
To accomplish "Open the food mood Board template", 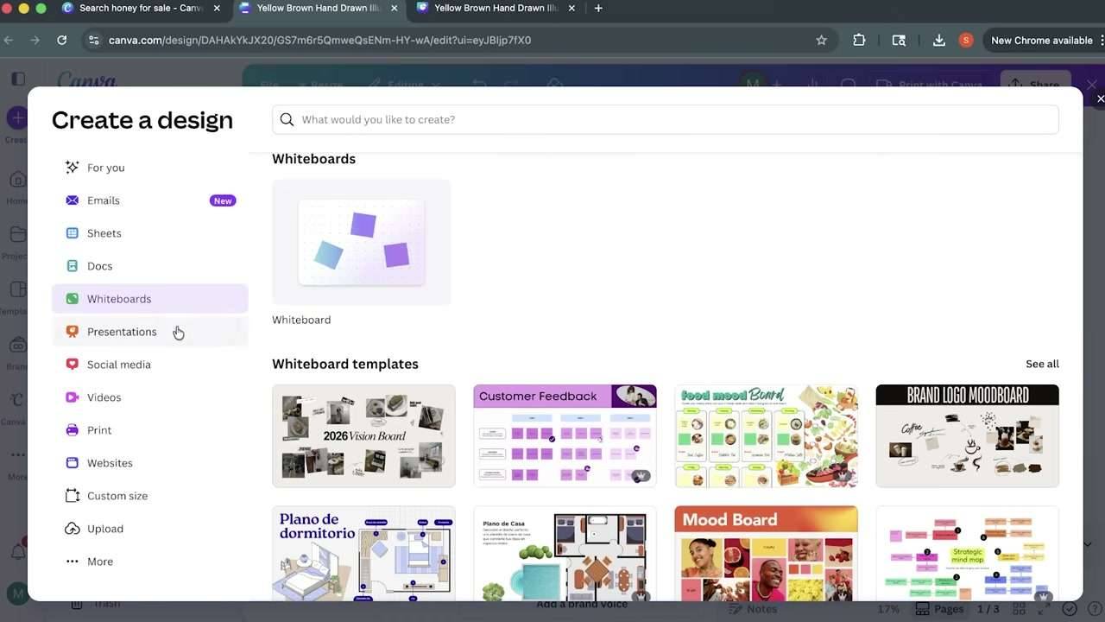I will coord(766,435).
